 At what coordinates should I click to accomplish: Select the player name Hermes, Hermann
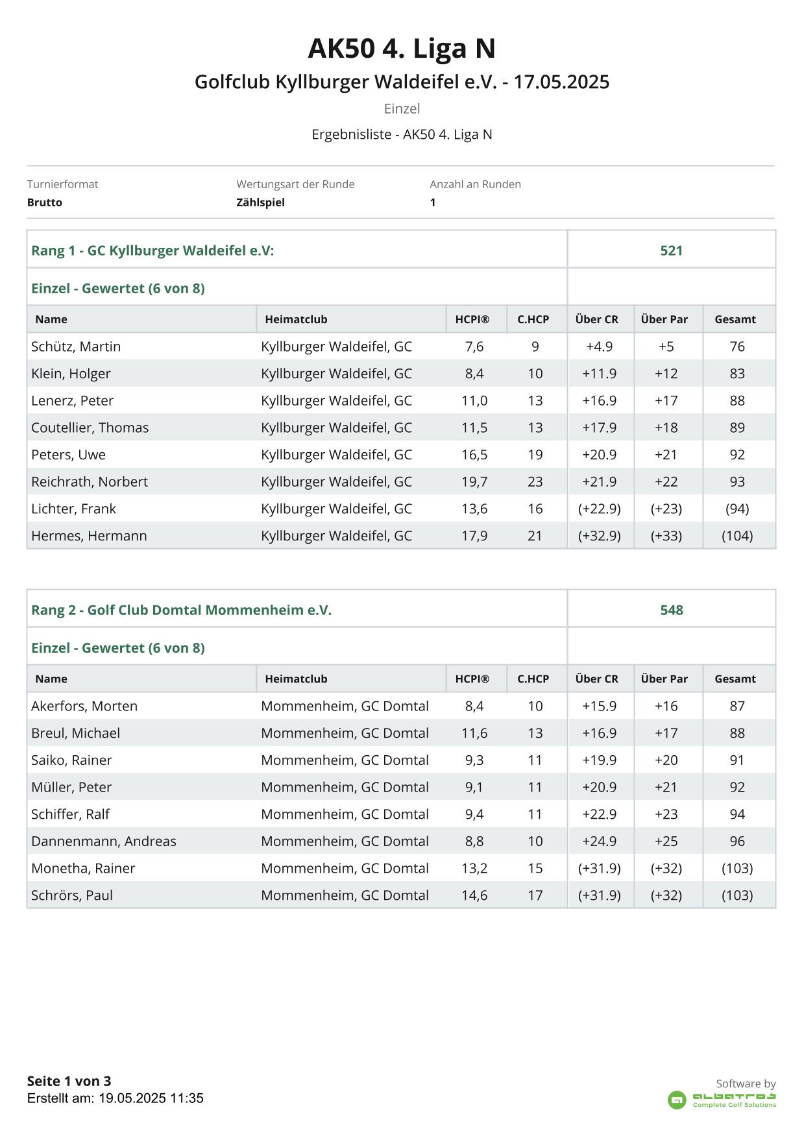click(89, 536)
